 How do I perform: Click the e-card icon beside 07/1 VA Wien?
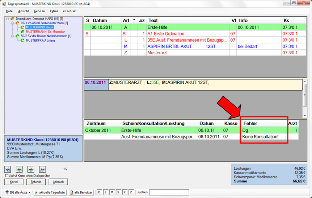pos(17,23)
